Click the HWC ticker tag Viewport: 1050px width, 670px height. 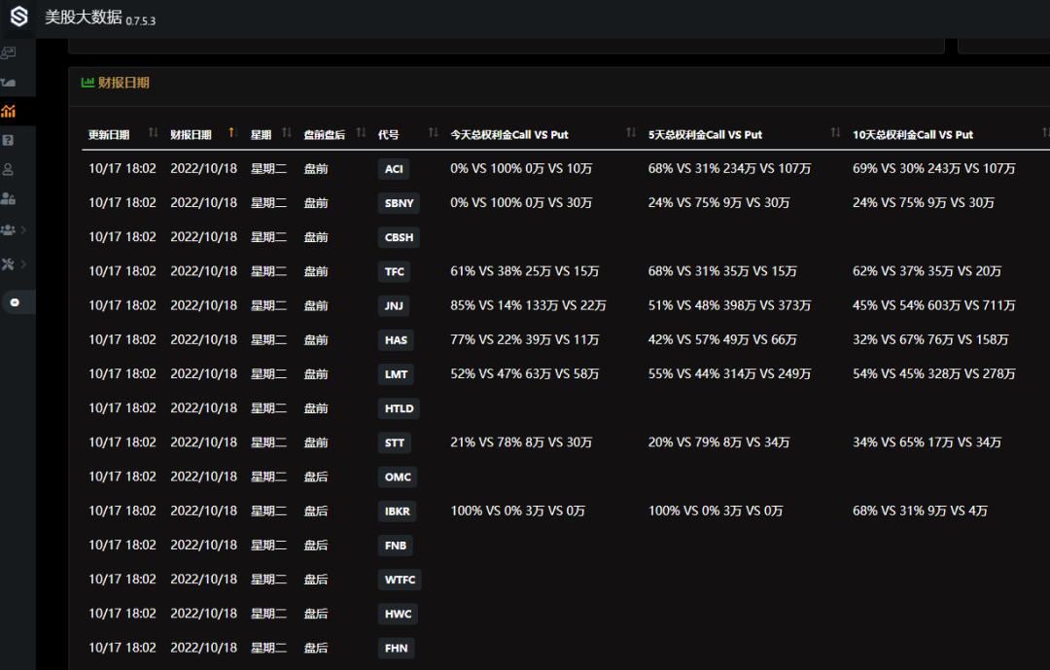pos(398,614)
